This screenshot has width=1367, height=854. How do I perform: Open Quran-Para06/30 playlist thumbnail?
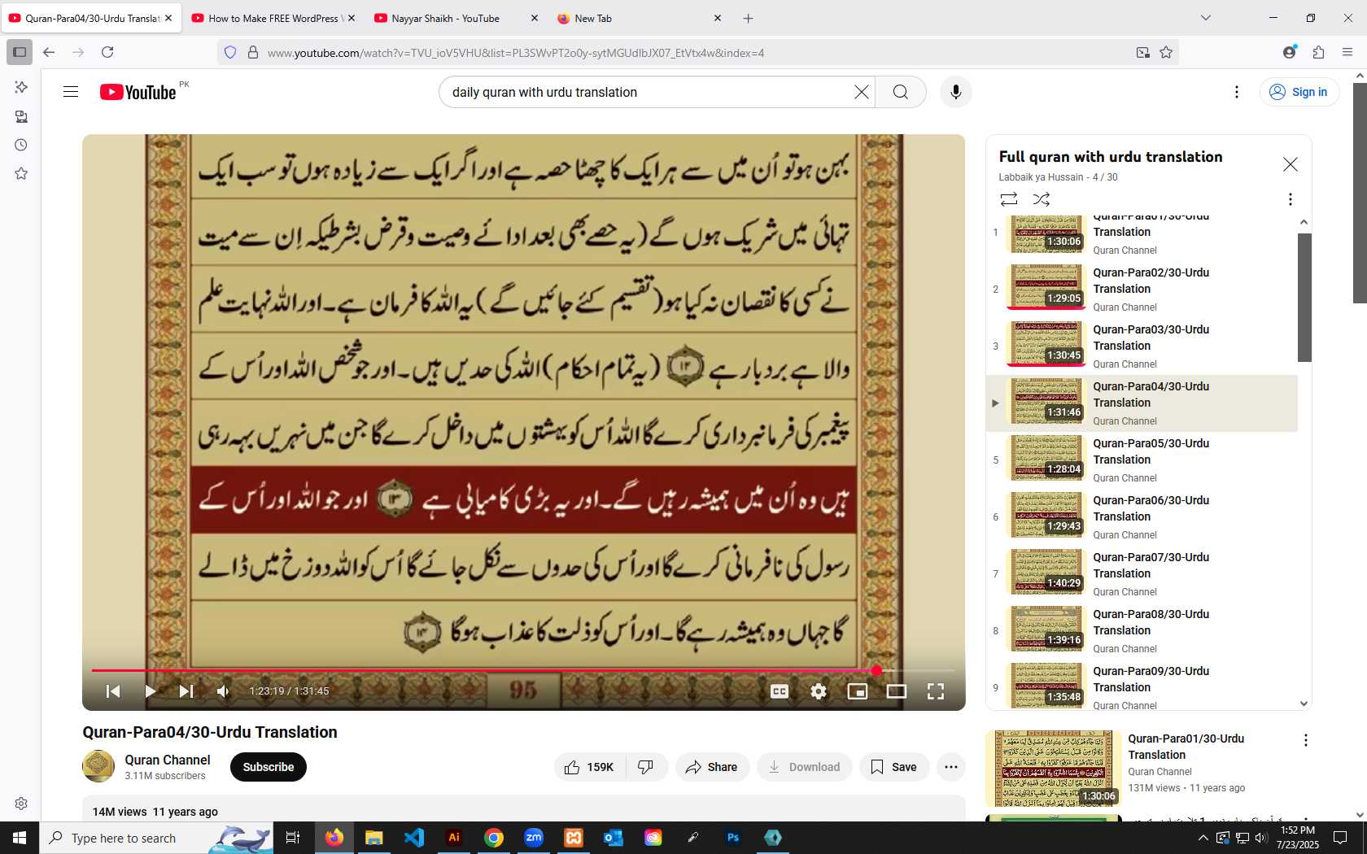click(1046, 515)
